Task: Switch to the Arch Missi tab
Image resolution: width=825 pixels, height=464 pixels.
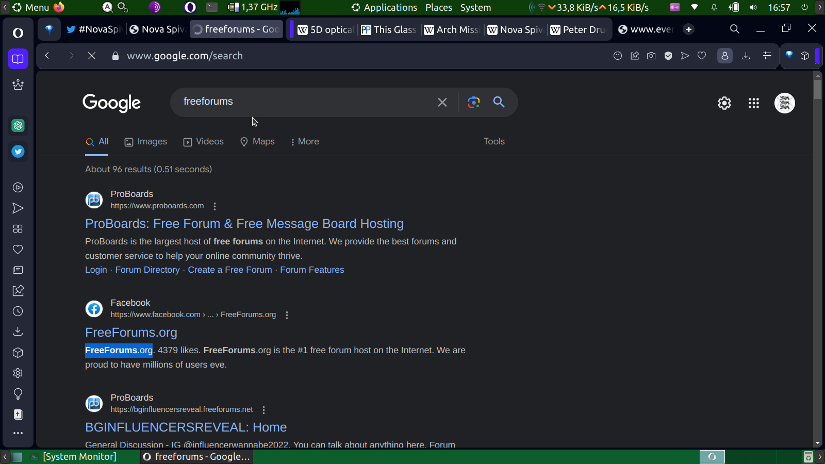Action: coord(452,29)
